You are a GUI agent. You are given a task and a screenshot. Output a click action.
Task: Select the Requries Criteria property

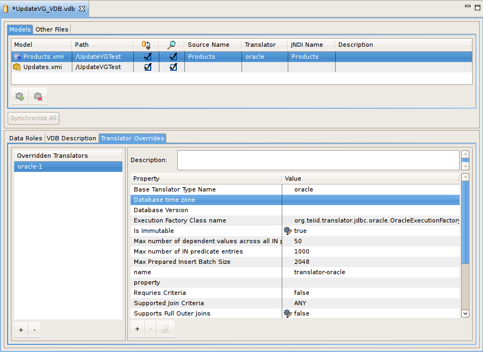click(159, 293)
